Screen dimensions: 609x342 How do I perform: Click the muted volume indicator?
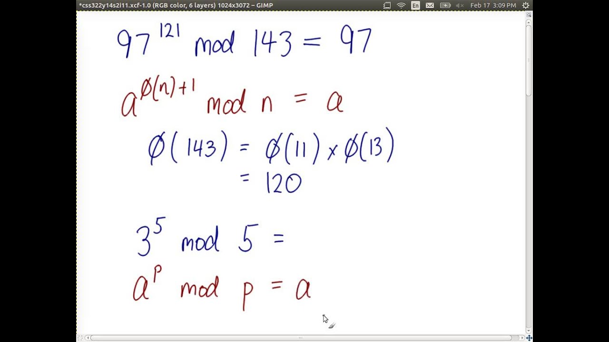460,5
